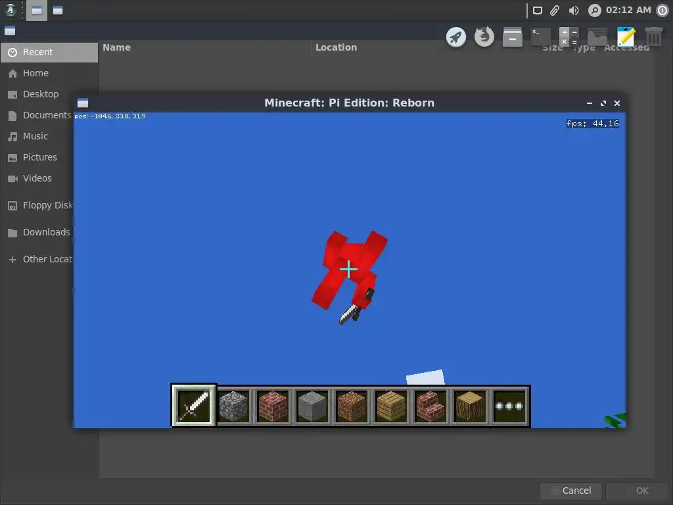Sort files by Location column header
The width and height of the screenshot is (673, 505).
coord(336,47)
